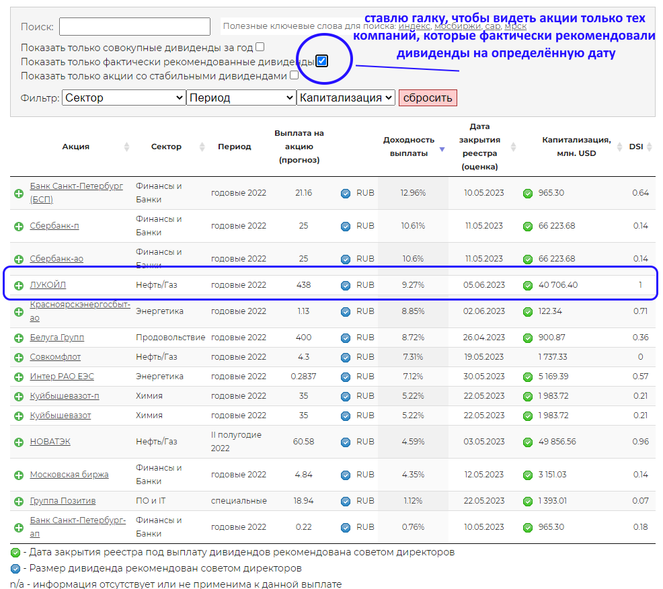663x589 pixels.
Task: Click green registry check in Красноярскэнергосбыт-ао row
Action: [528, 312]
